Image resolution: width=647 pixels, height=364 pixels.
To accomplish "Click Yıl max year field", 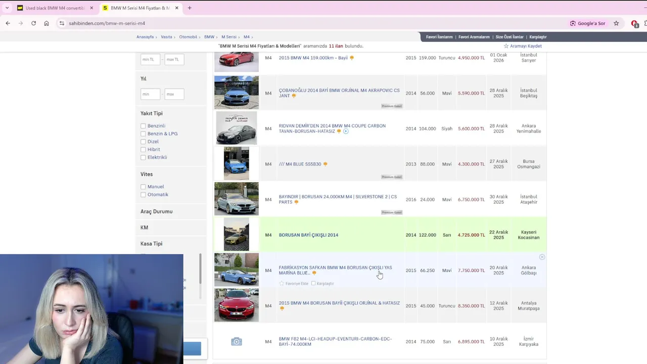I will tap(174, 94).
